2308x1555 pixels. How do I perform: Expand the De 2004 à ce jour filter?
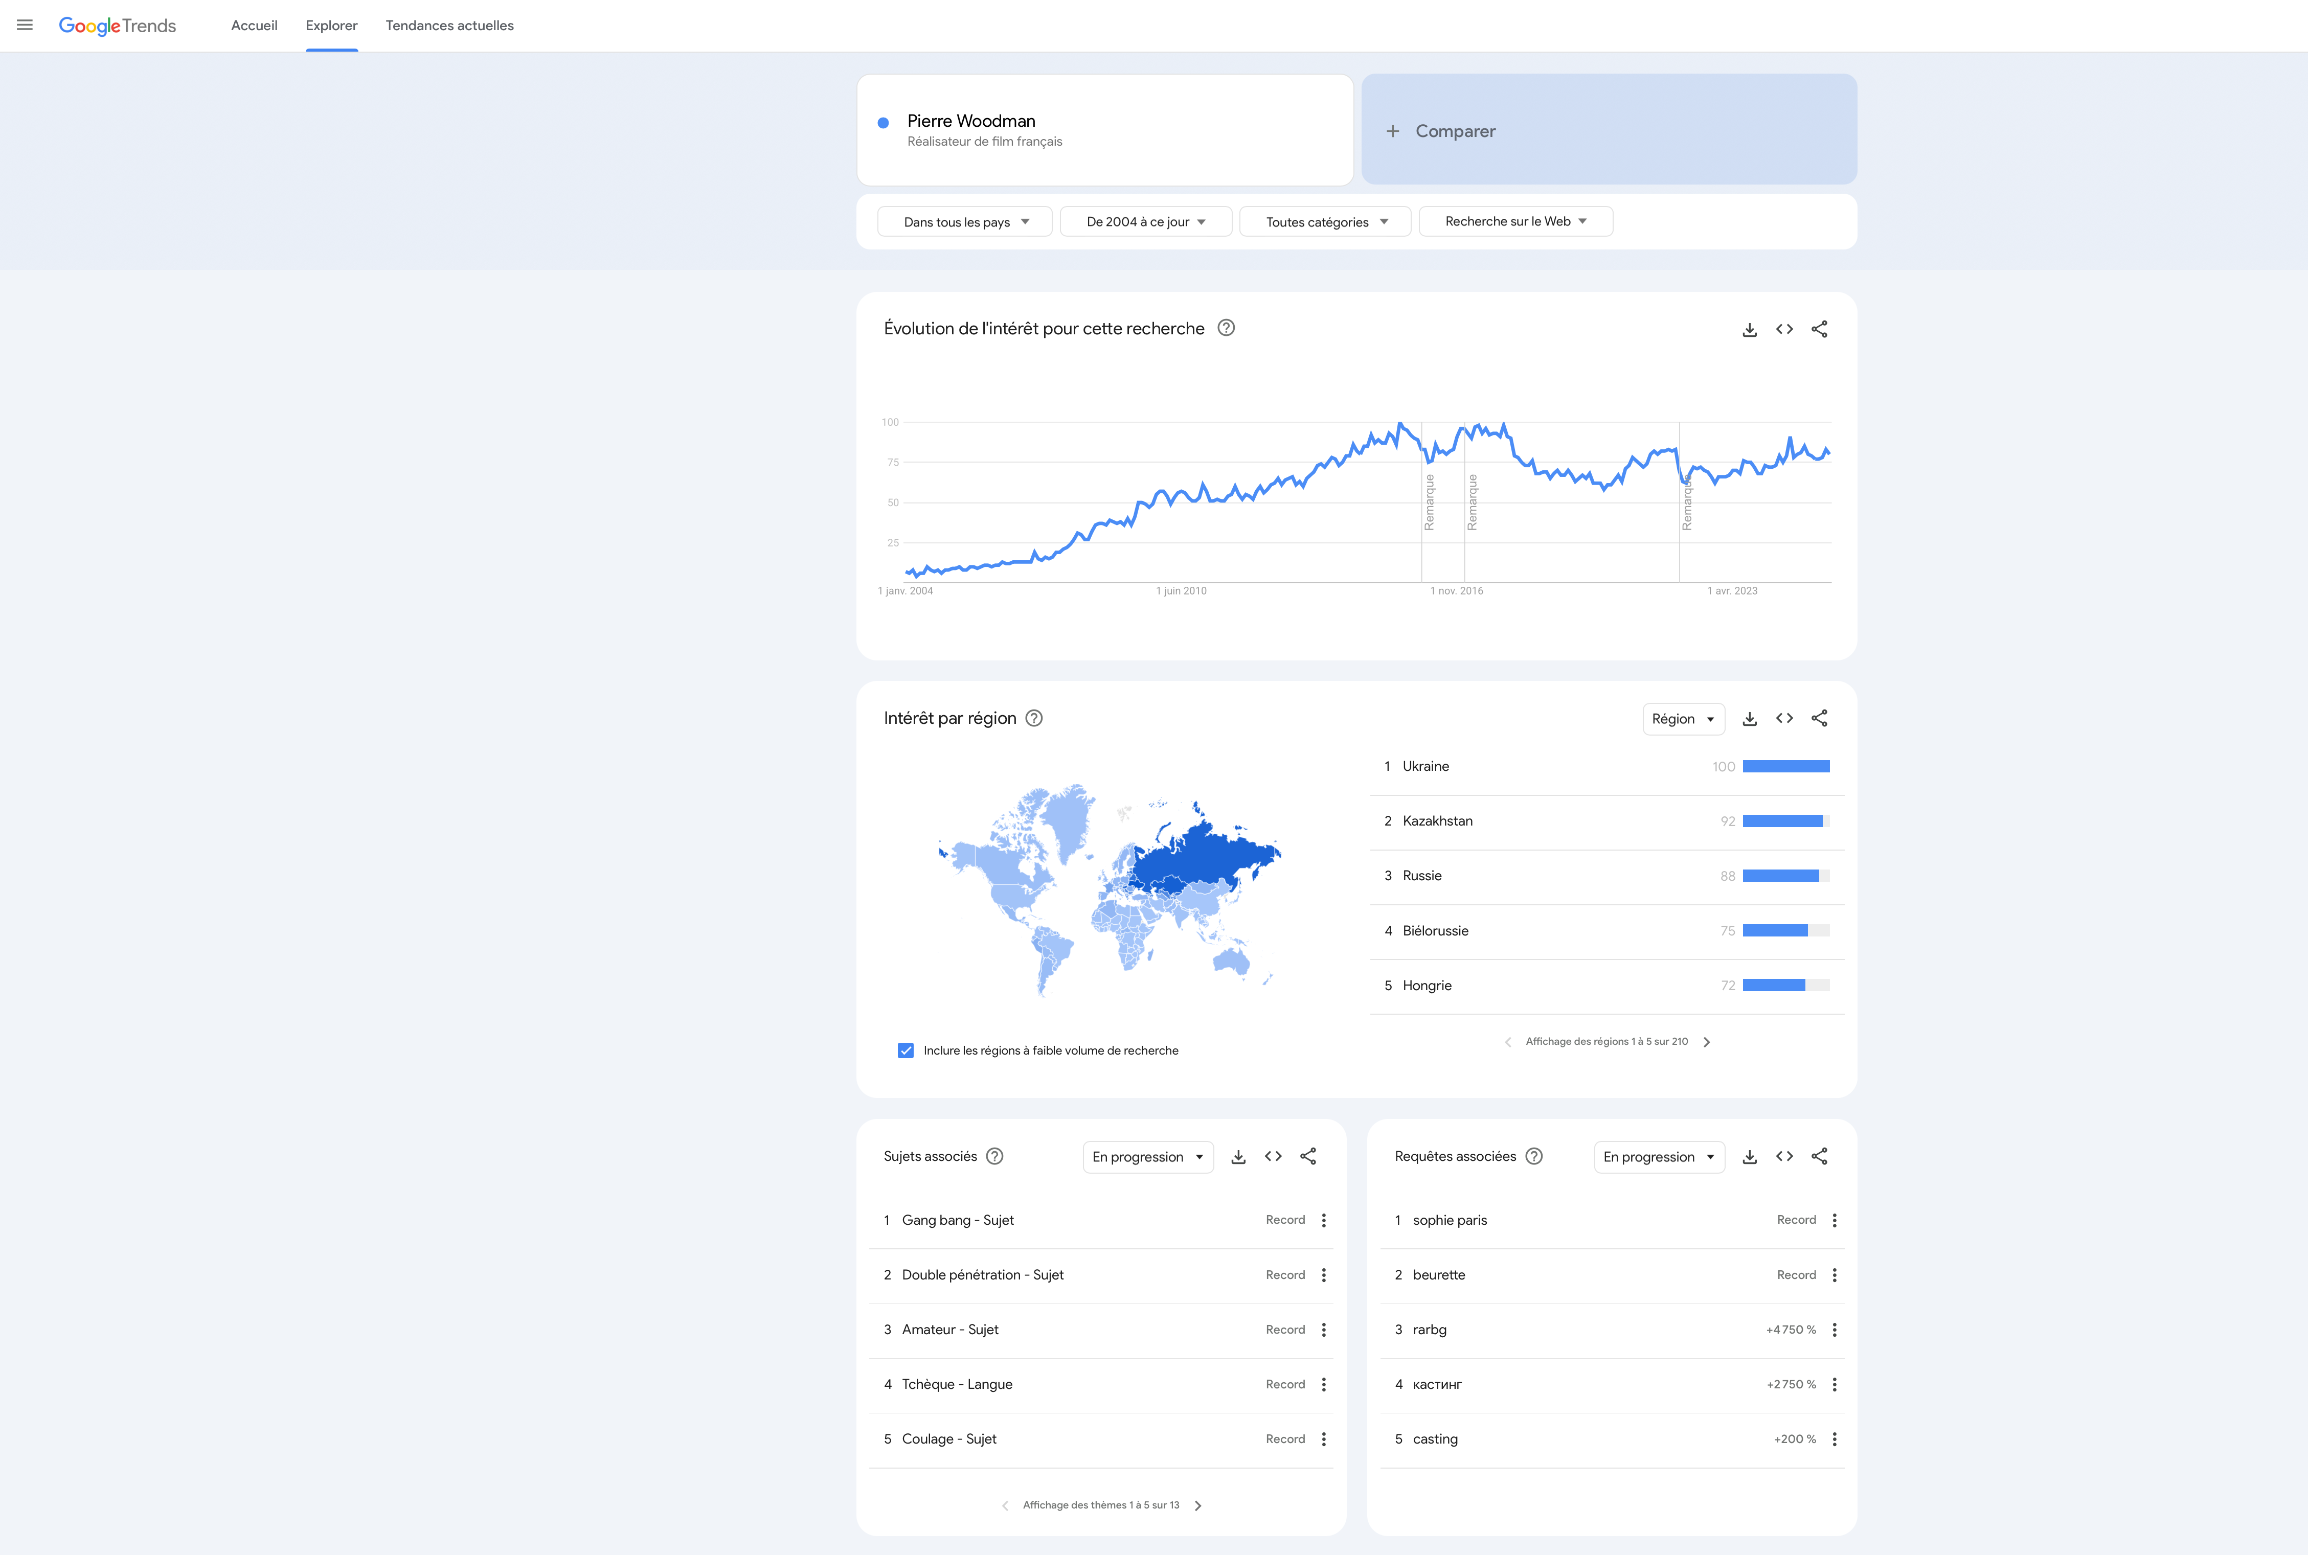(1146, 222)
